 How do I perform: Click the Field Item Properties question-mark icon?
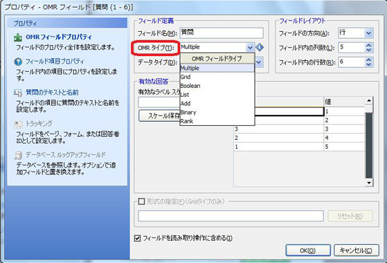18,62
